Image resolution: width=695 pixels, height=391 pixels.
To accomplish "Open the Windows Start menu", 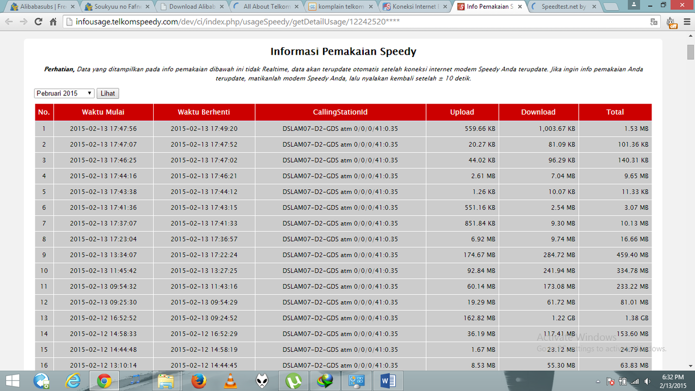I will (11, 381).
